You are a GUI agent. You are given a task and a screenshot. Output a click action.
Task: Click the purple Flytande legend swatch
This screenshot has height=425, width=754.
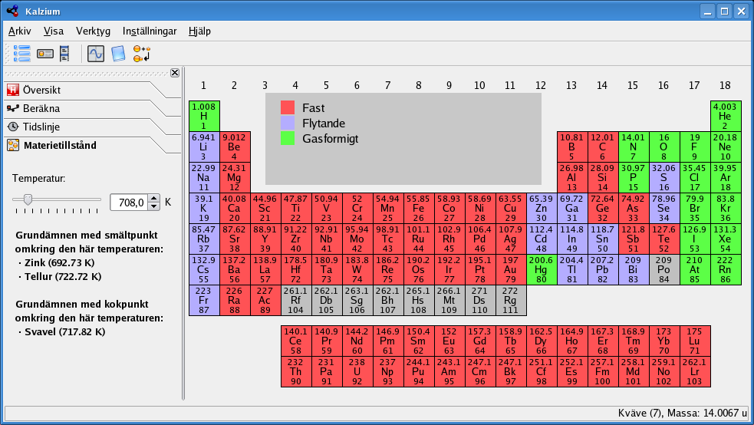(288, 123)
